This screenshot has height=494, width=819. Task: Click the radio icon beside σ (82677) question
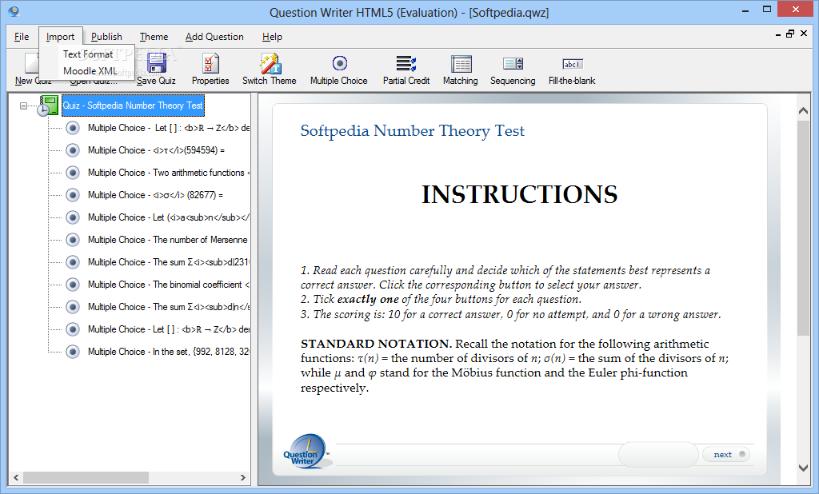coord(73,195)
